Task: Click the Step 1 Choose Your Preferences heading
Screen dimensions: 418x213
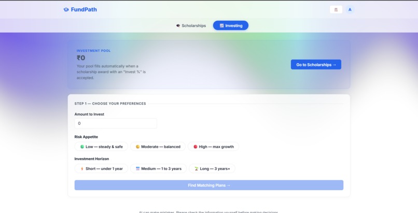Action: [110, 104]
